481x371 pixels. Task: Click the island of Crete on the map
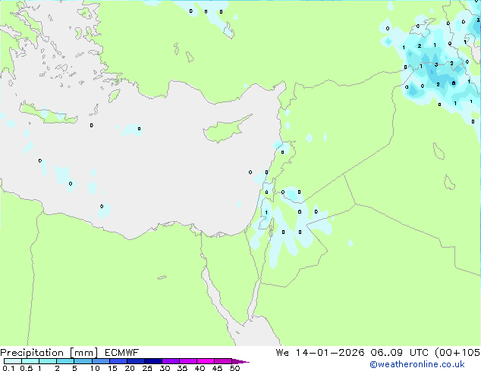coord(48,114)
